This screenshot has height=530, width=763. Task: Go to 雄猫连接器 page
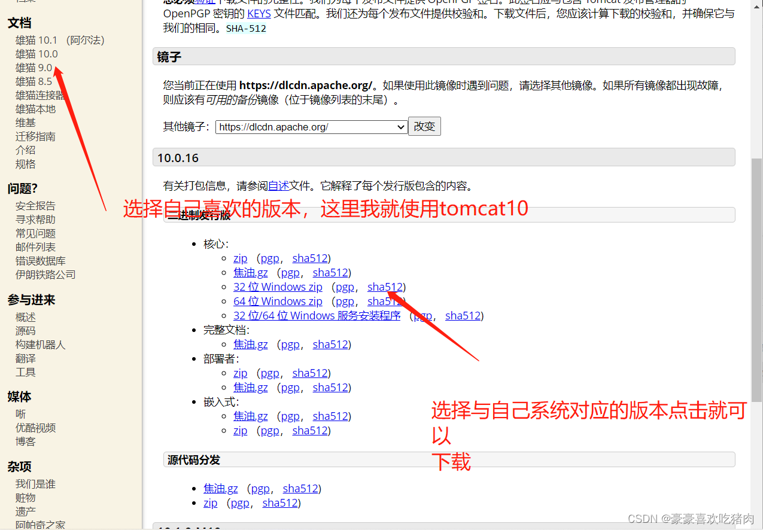pos(40,95)
